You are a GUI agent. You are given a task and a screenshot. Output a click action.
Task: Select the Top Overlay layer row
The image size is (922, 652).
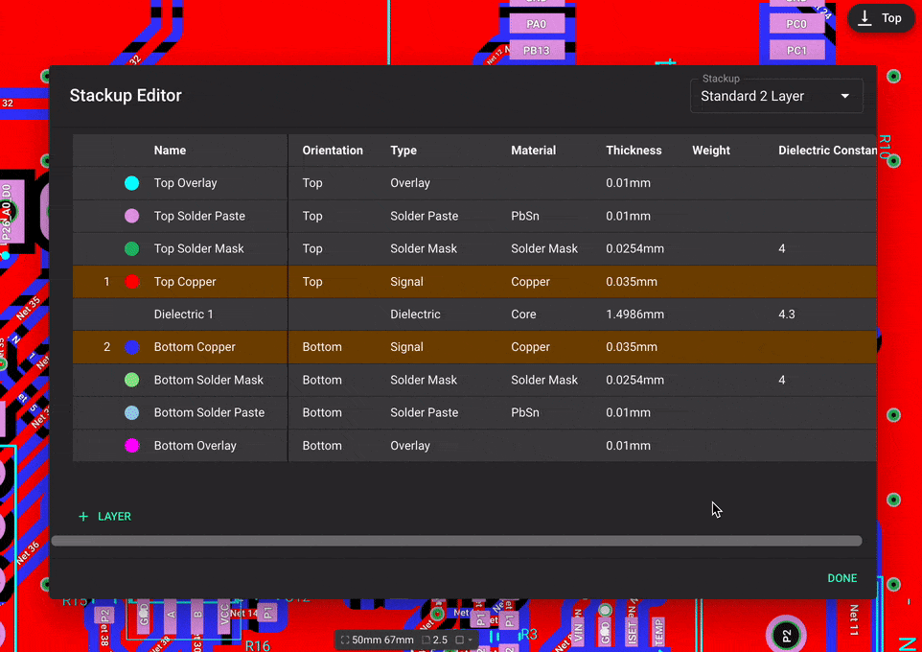(383, 183)
